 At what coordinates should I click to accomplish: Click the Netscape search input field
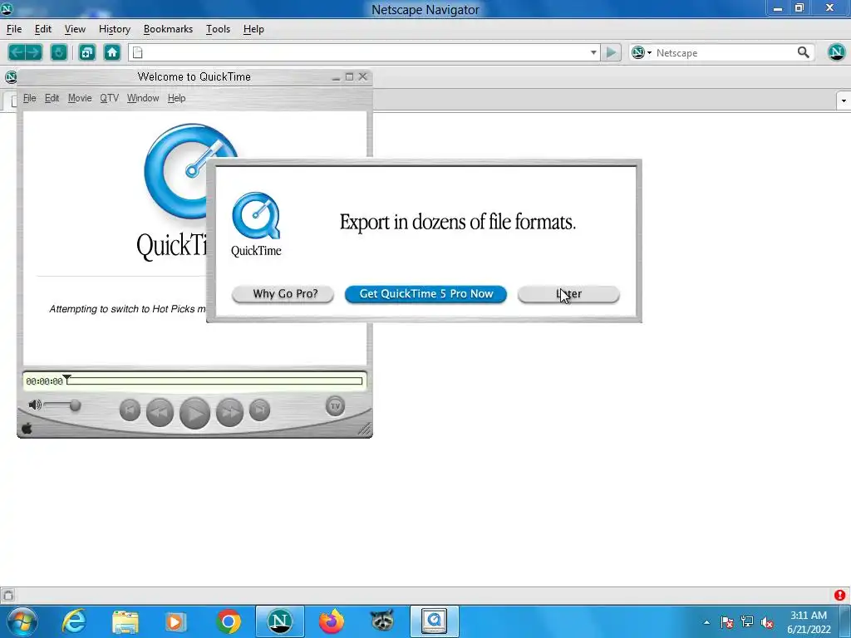pos(724,52)
